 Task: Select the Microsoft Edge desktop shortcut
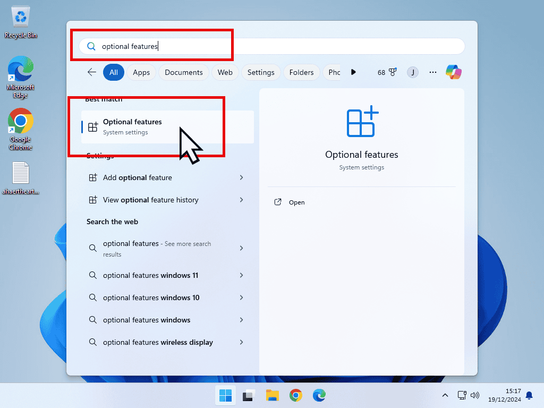21,78
